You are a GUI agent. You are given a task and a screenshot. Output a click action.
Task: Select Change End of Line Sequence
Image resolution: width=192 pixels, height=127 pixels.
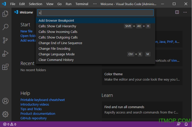click(95, 43)
